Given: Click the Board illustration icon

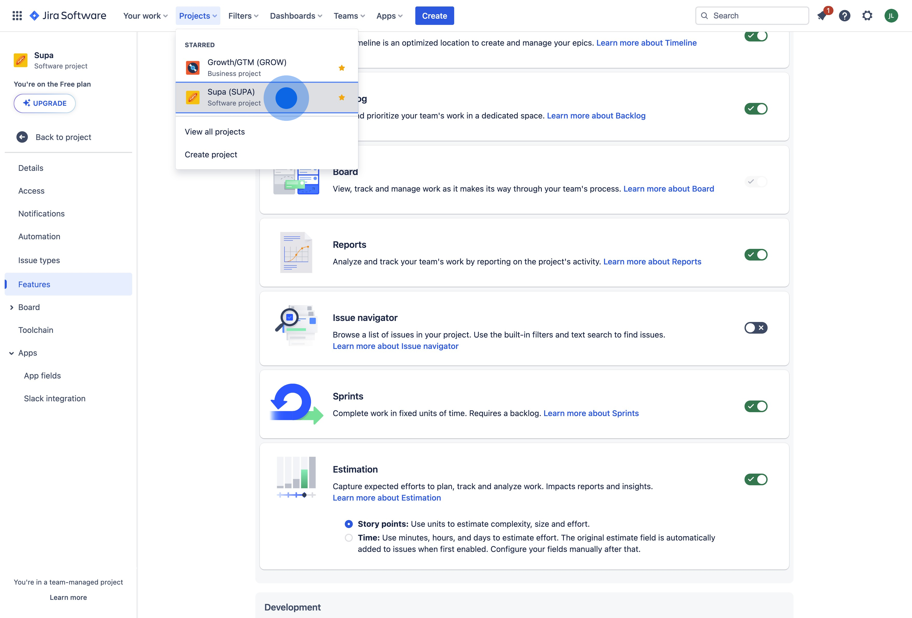Looking at the screenshot, I should 296,182.
